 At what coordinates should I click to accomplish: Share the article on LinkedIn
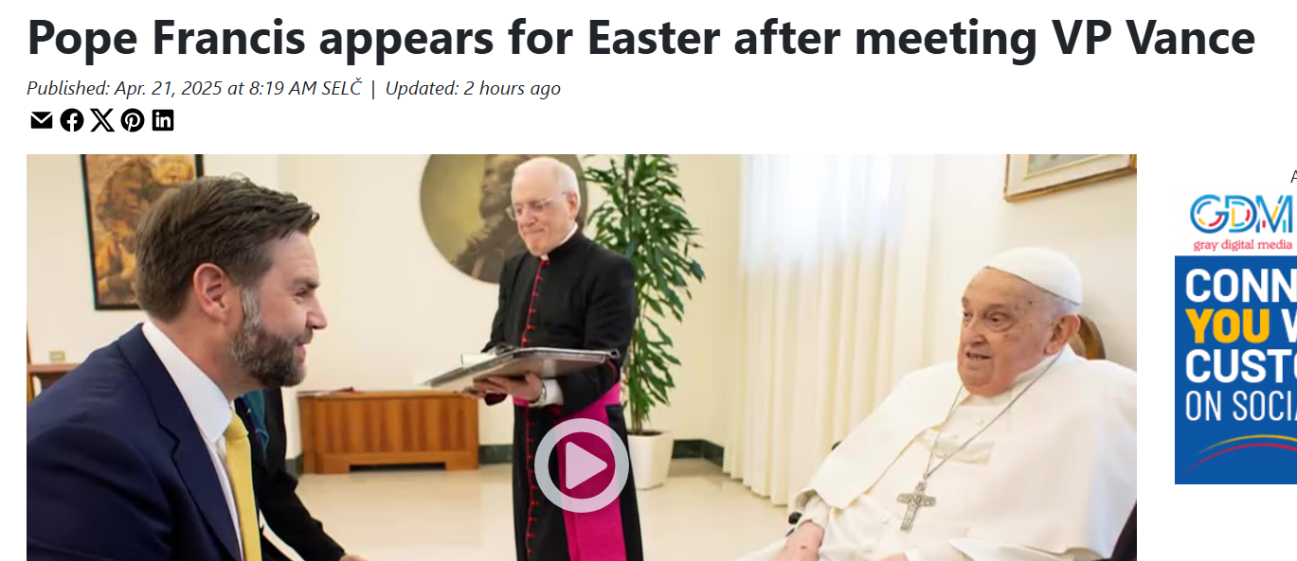pos(163,120)
